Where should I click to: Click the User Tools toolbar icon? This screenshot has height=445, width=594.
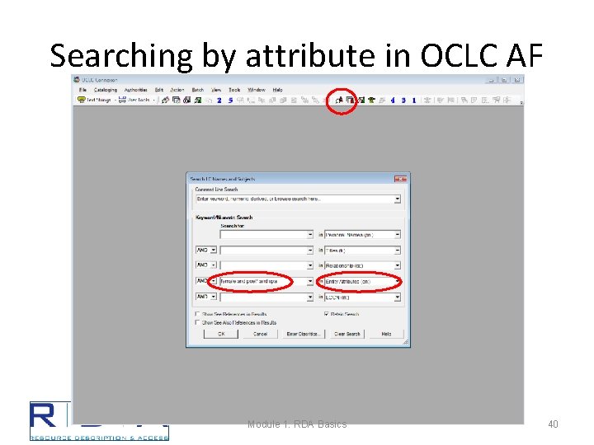(122, 100)
